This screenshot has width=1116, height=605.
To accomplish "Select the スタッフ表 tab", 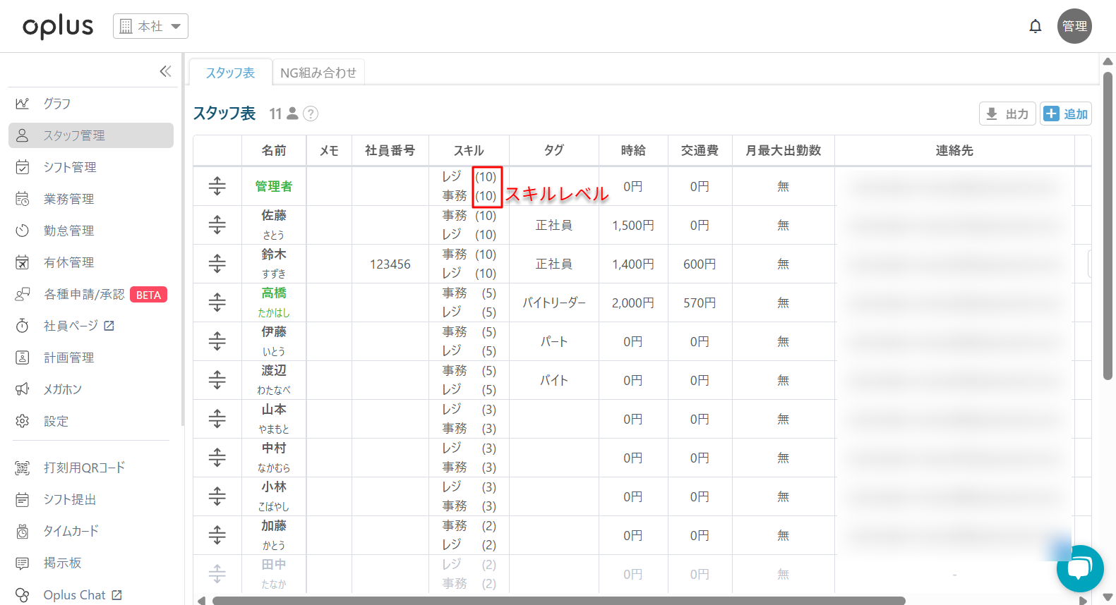I will coord(230,73).
